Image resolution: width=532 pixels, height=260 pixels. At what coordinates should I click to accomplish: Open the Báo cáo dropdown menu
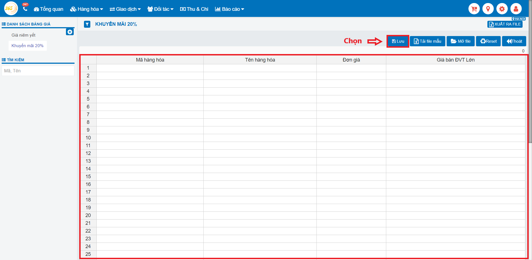[x=230, y=9]
